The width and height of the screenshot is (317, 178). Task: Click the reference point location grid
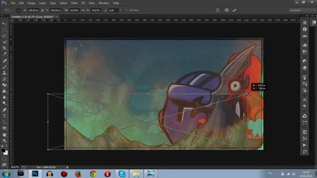[x=19, y=10]
